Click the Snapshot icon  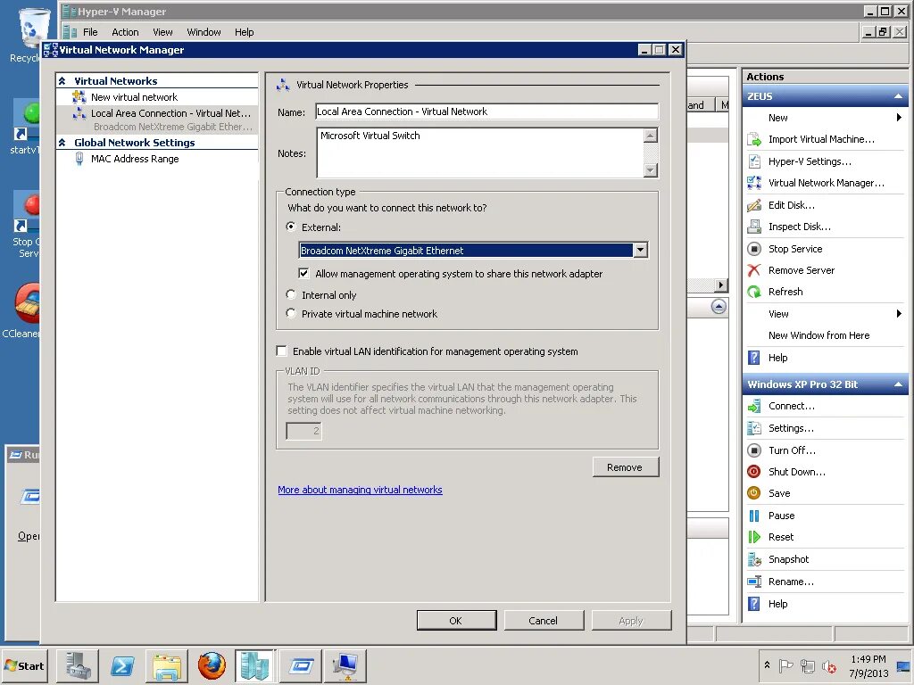tap(753, 559)
